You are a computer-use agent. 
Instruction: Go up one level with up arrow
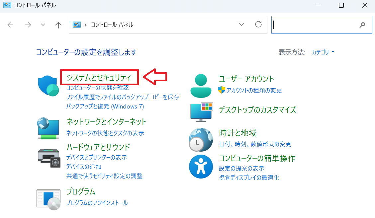pyautogui.click(x=58, y=25)
